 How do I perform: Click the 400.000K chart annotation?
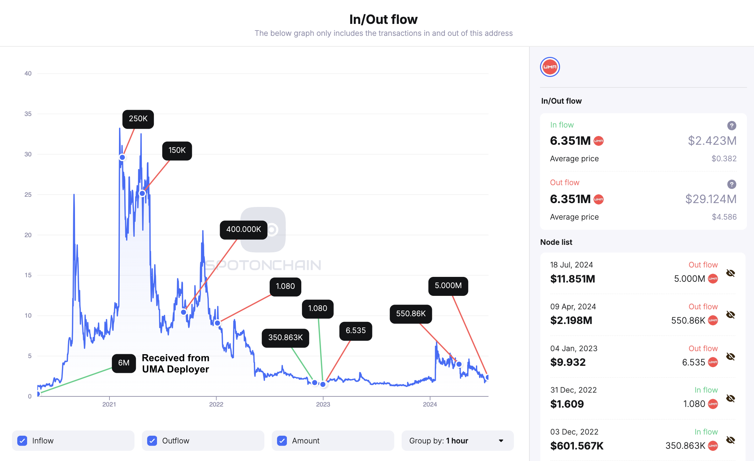[x=244, y=229]
